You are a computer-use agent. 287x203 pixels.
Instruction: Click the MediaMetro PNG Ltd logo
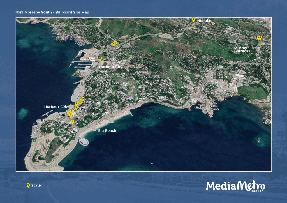pyautogui.click(x=235, y=186)
